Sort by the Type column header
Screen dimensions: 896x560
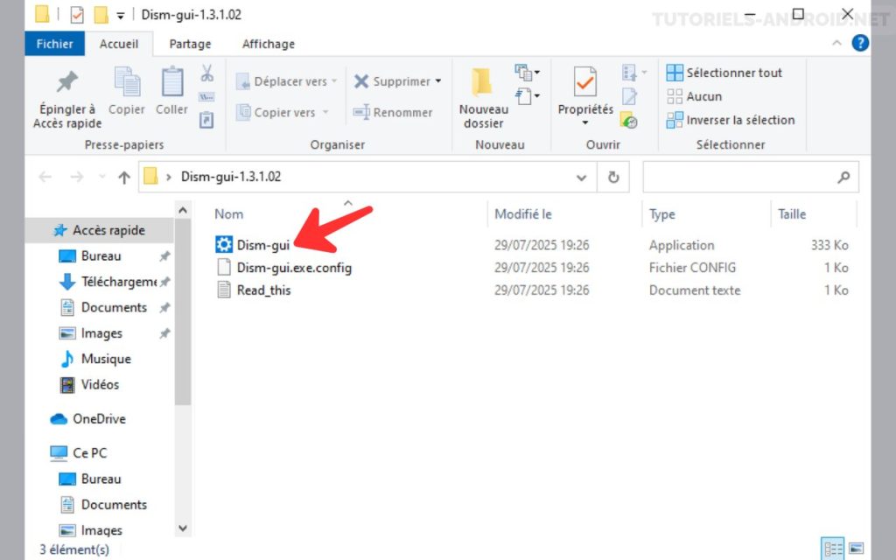pos(661,214)
